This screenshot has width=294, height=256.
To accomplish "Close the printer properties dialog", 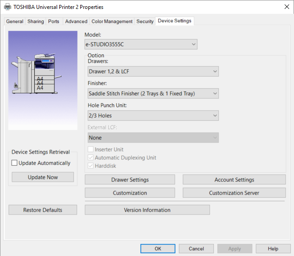I will click(286, 7).
